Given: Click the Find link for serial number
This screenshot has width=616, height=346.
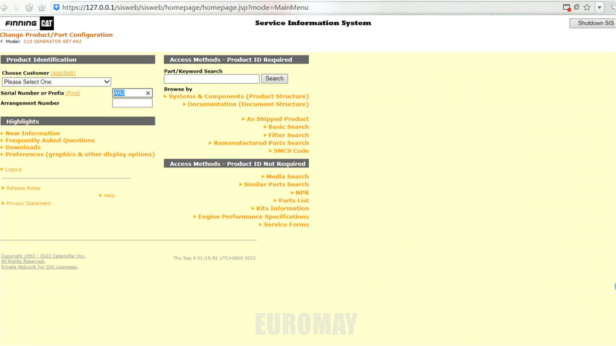Looking at the screenshot, I should pos(73,93).
